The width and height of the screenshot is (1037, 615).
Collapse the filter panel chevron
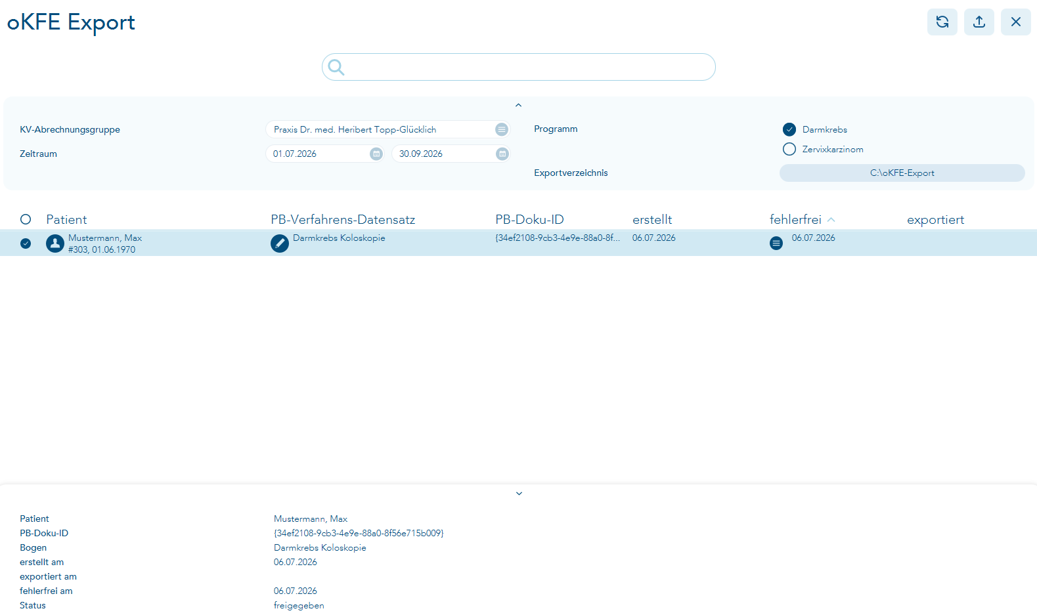point(518,105)
